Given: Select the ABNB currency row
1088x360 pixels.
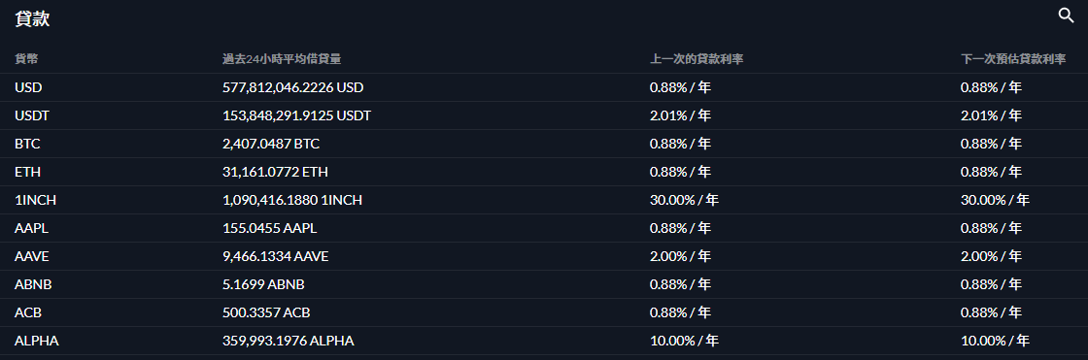Looking at the screenshot, I should pos(544,284).
